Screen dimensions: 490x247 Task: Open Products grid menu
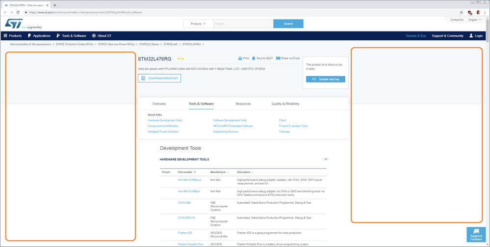coord(13,36)
